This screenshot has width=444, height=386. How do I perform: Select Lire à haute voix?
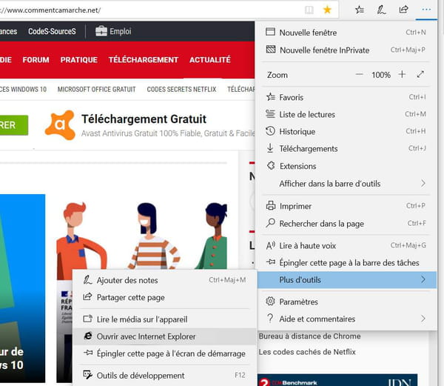pyautogui.click(x=347, y=245)
